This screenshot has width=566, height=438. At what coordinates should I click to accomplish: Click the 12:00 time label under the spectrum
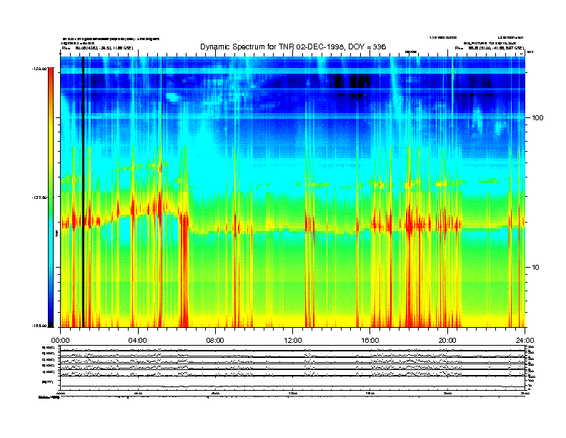point(293,341)
